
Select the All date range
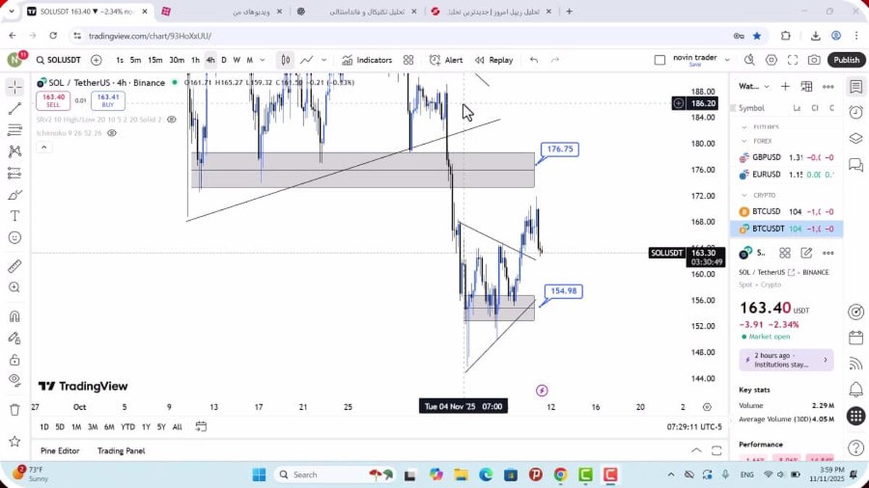click(x=177, y=427)
